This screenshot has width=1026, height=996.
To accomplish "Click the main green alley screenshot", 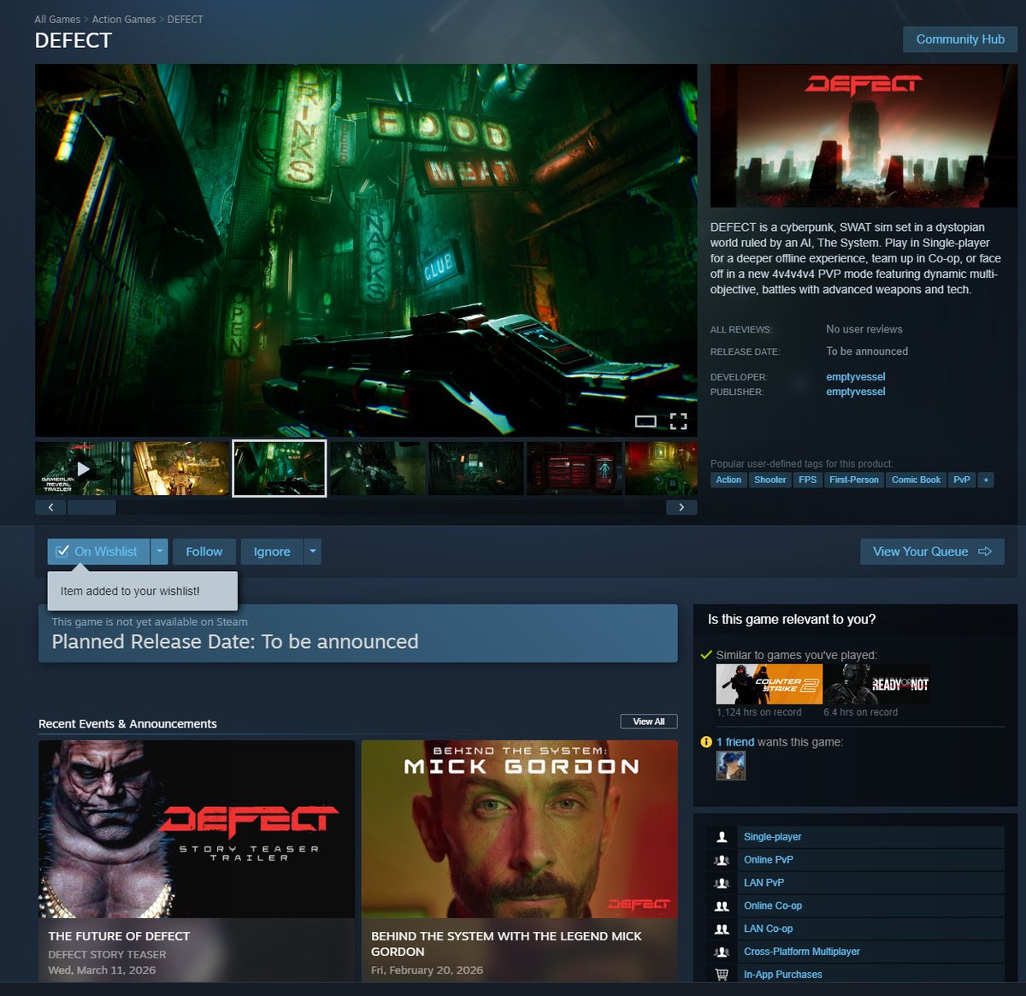I will point(366,250).
